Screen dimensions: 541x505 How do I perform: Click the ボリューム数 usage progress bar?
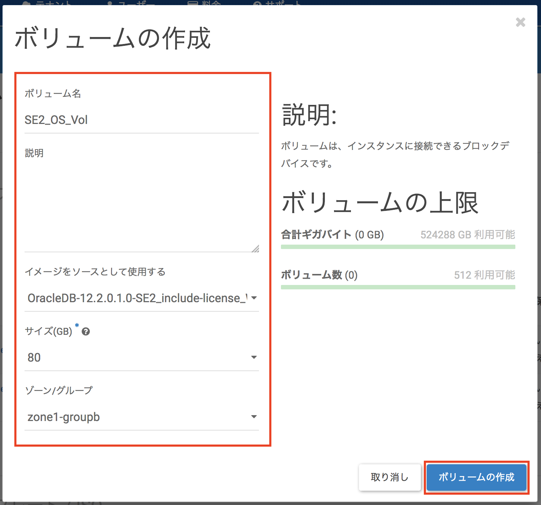(x=398, y=288)
